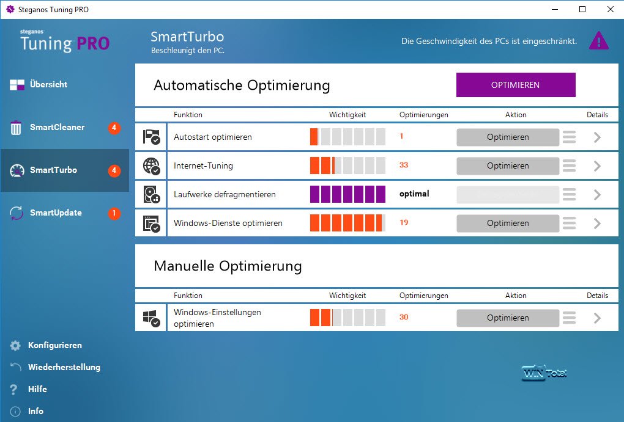Expand details chevron for Laufwerke defragmentieren
The height and width of the screenshot is (422, 624).
[x=597, y=195]
